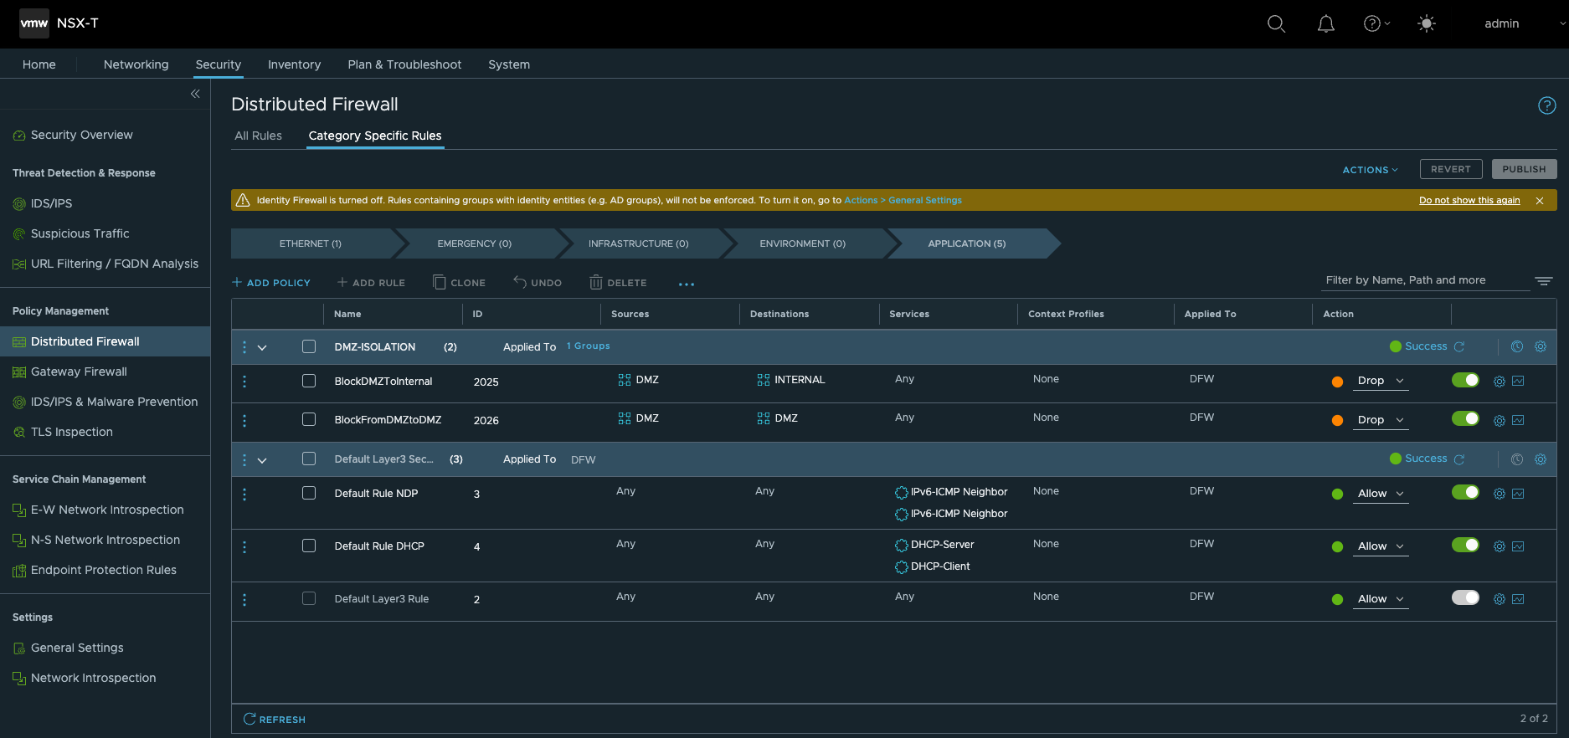Open the help question mark menu in header
The height and width of the screenshot is (738, 1569).
click(x=1376, y=23)
